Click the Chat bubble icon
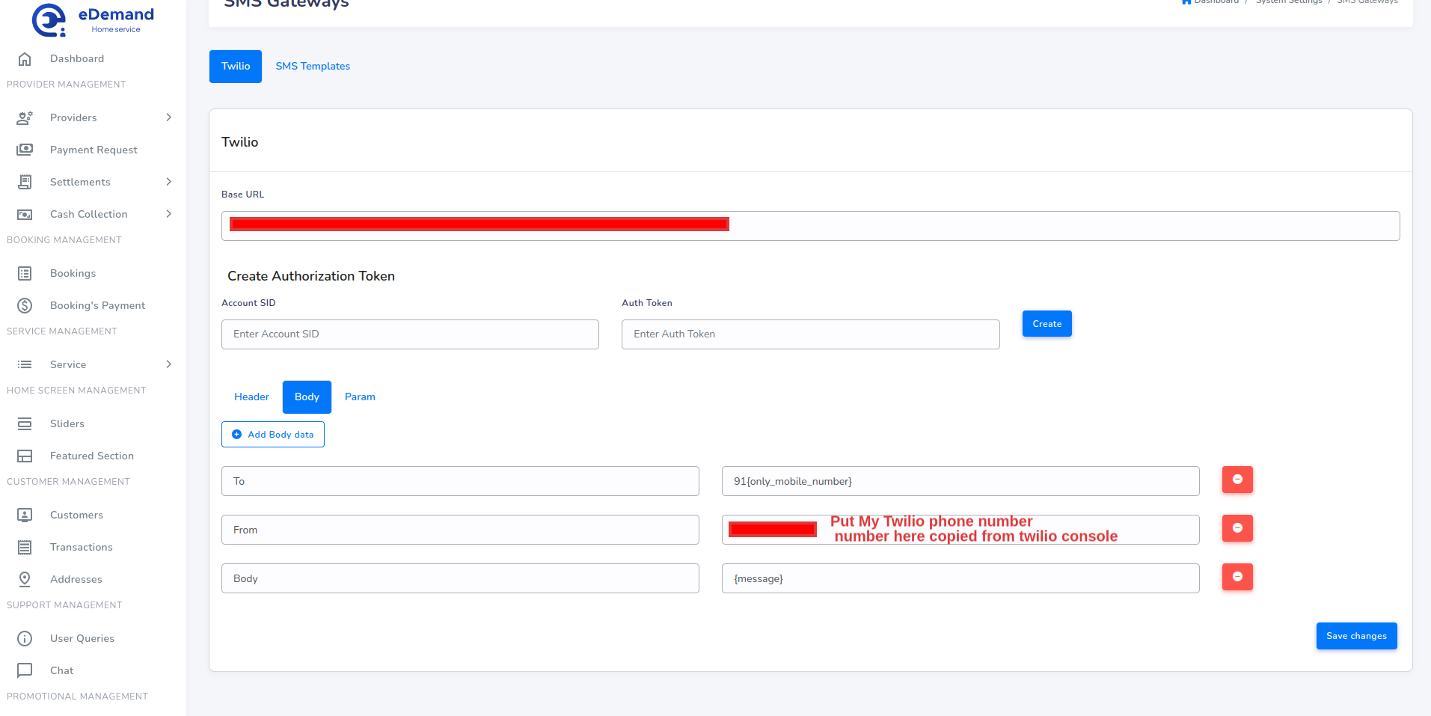 pos(25,670)
